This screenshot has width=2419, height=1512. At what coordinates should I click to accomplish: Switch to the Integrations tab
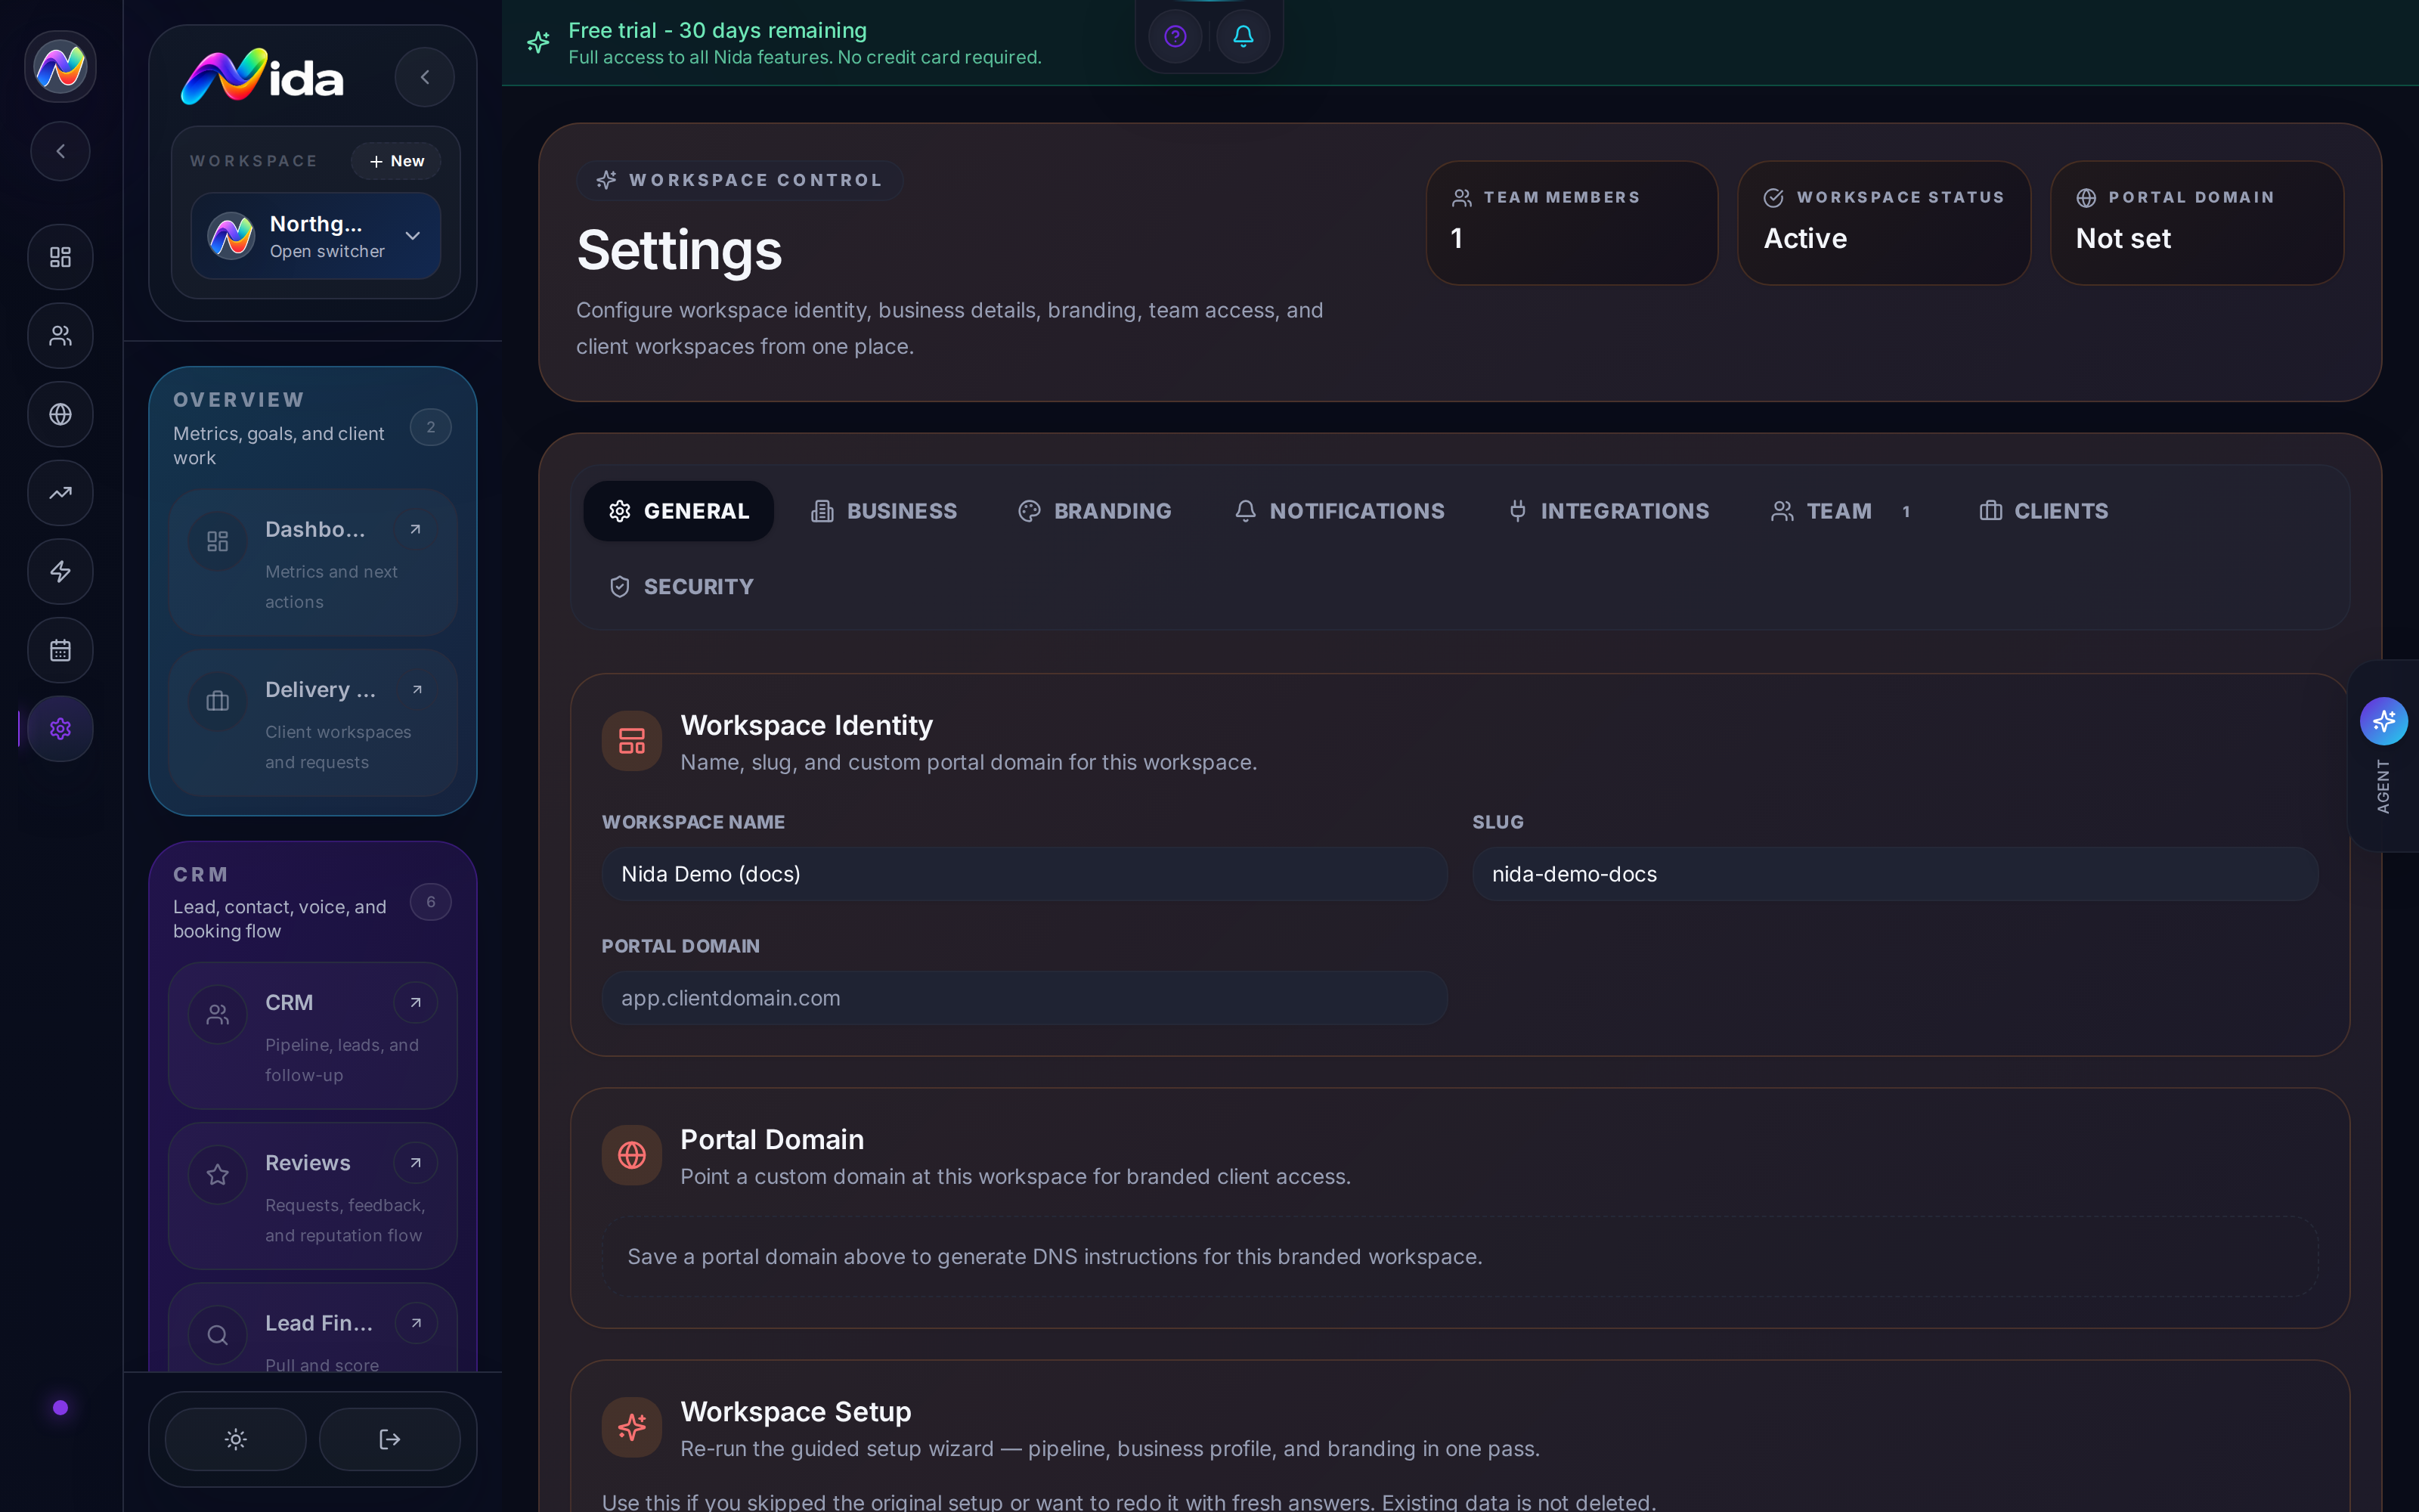[1609, 511]
